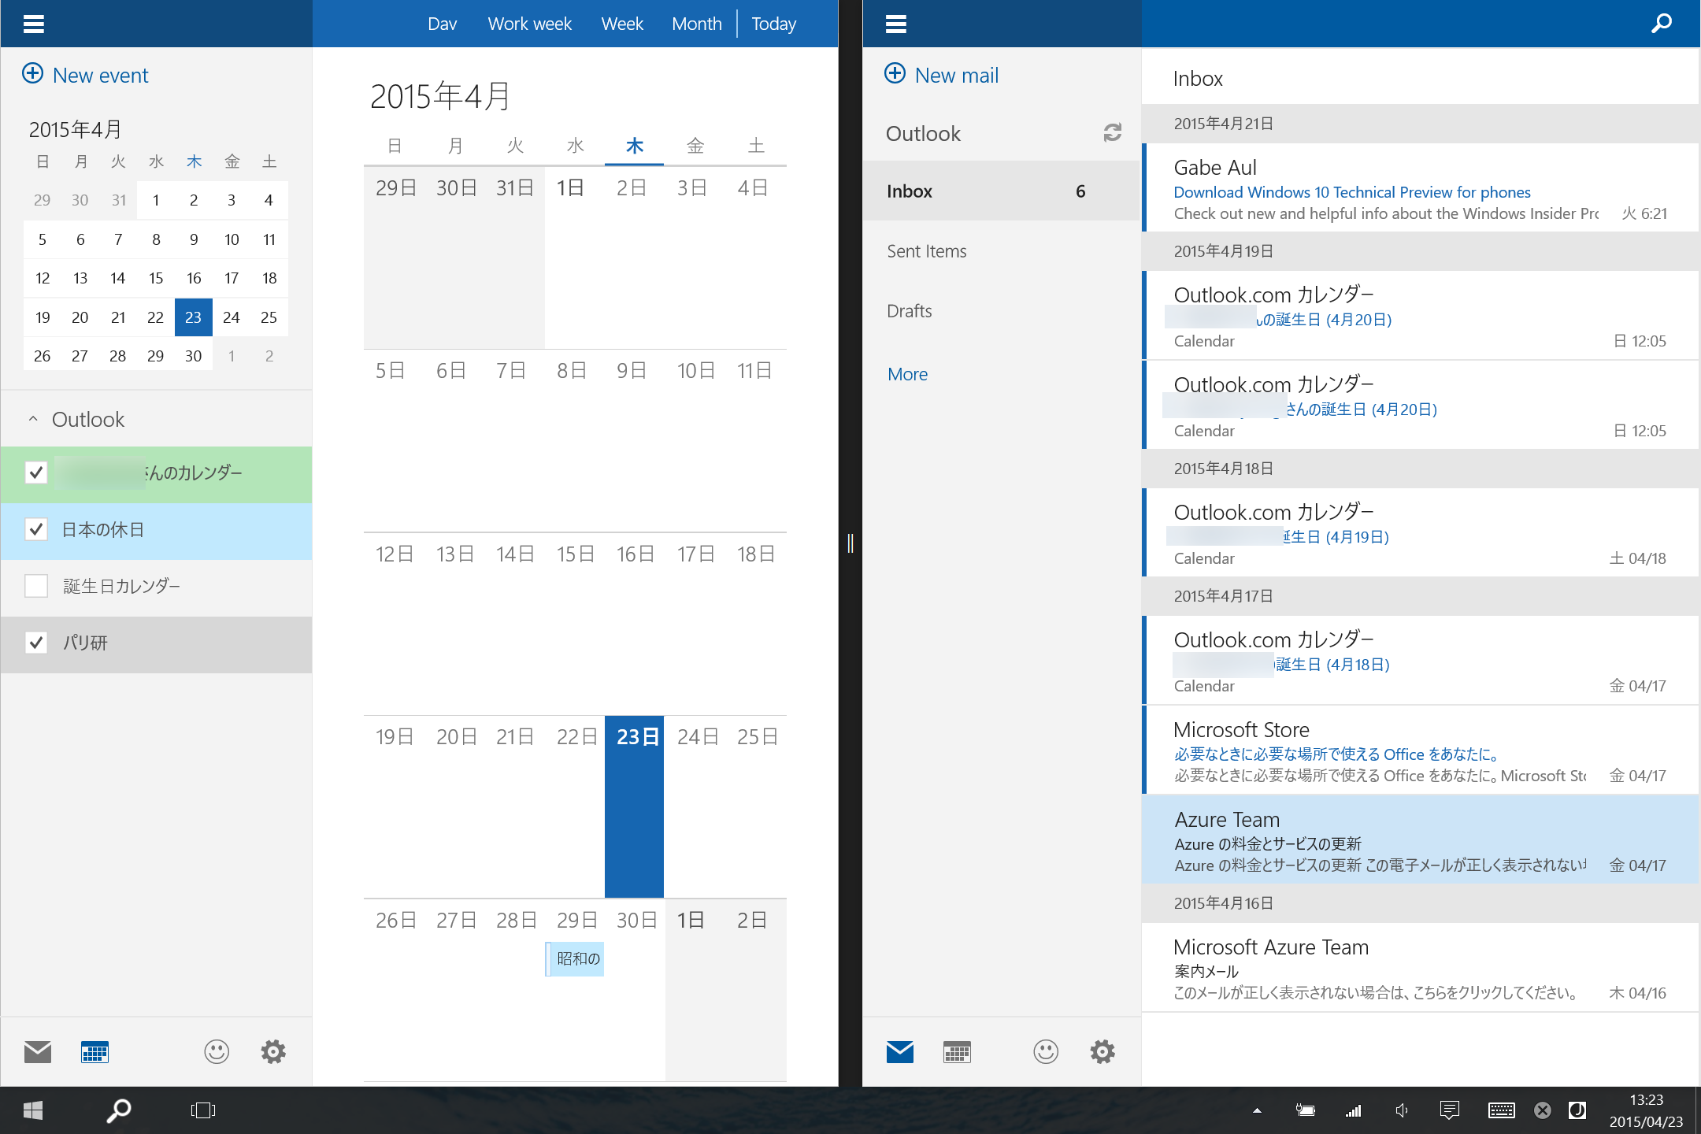Sync the Outlook account with the refresh icon
1701x1134 pixels.
tap(1112, 133)
